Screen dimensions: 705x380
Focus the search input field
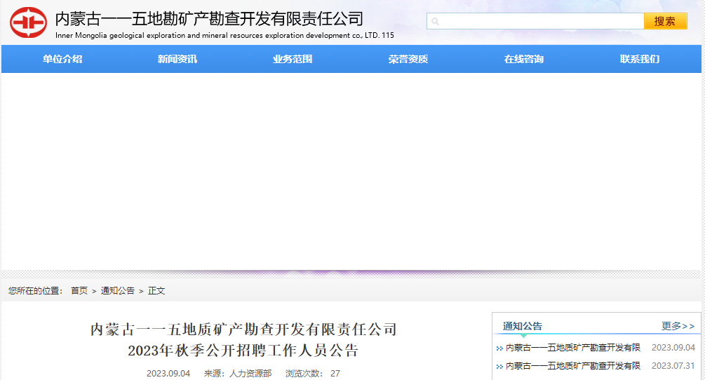pyautogui.click(x=535, y=21)
